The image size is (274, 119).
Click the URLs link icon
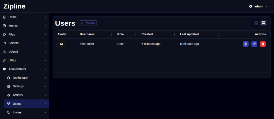(4, 60)
